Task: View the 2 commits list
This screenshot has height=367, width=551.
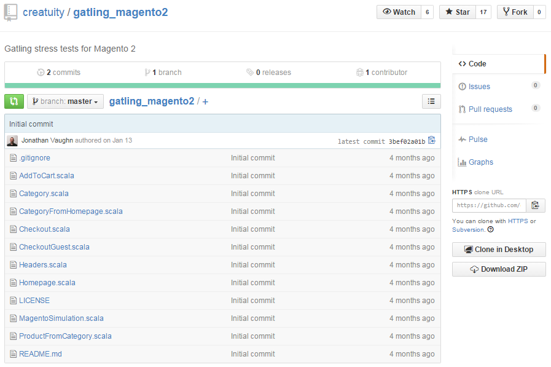Action: point(59,73)
